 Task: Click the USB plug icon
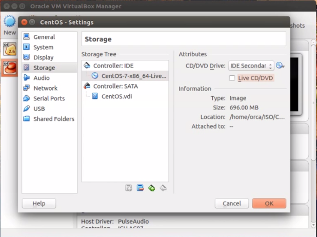pos(27,109)
